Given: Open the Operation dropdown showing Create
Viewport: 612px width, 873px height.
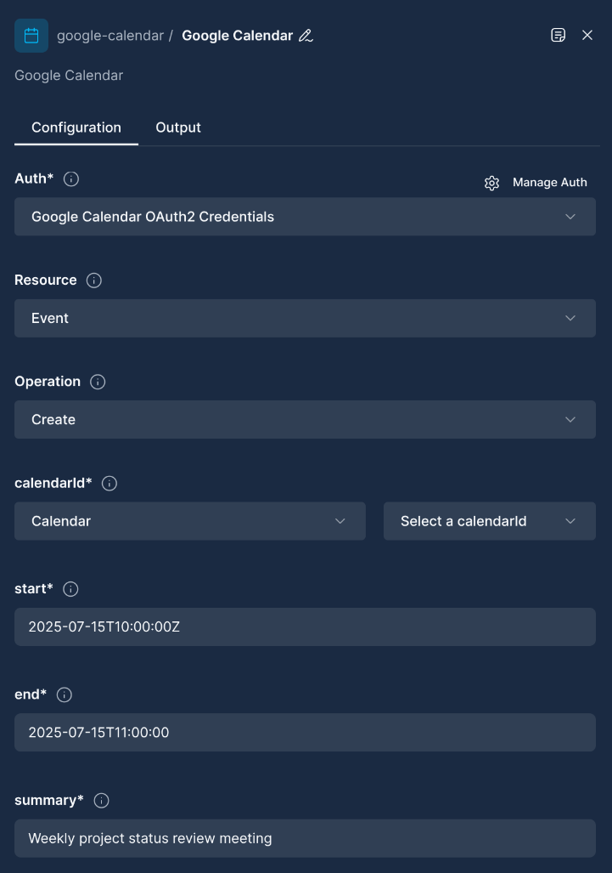Looking at the screenshot, I should (305, 419).
